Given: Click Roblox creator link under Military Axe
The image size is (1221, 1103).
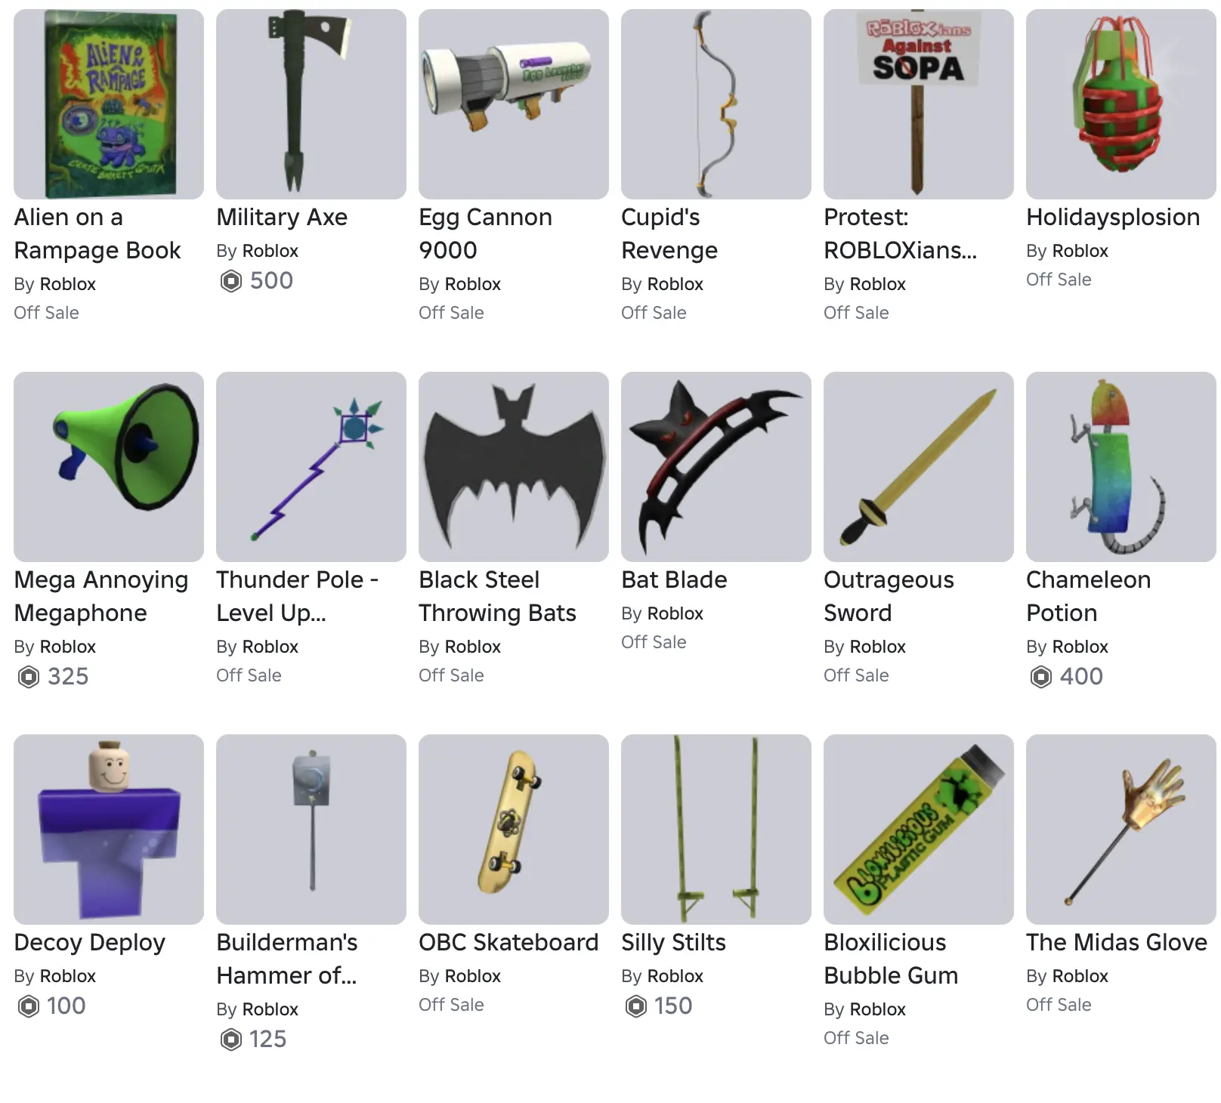Looking at the screenshot, I should tap(270, 251).
